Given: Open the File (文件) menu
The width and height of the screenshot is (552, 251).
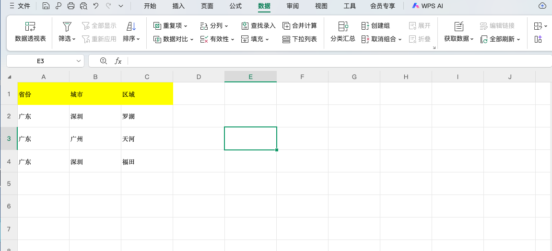Looking at the screenshot, I should [x=20, y=6].
